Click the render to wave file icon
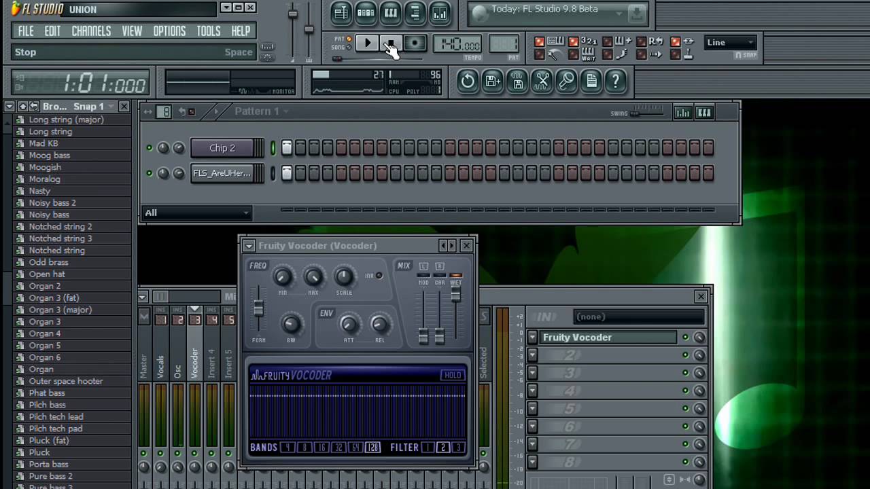This screenshot has width=870, height=489. tap(517, 81)
